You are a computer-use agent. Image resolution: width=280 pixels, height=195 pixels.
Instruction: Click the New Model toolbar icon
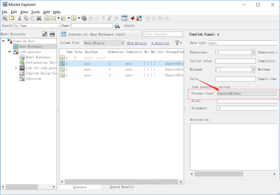click(x=5, y=18)
